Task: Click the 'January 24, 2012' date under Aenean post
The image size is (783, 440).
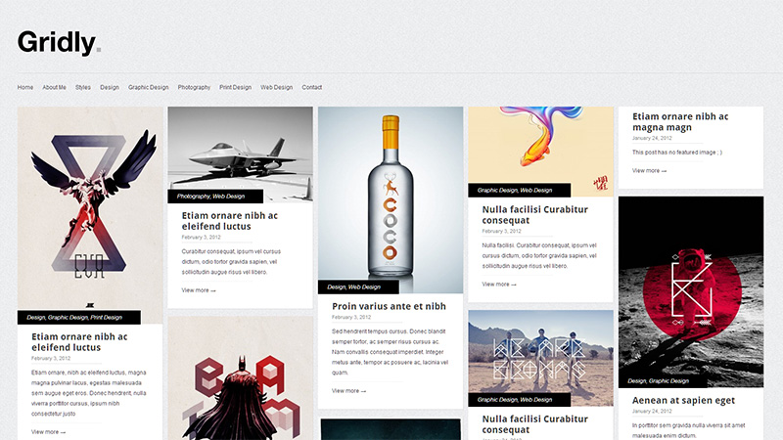Action: [x=652, y=412]
